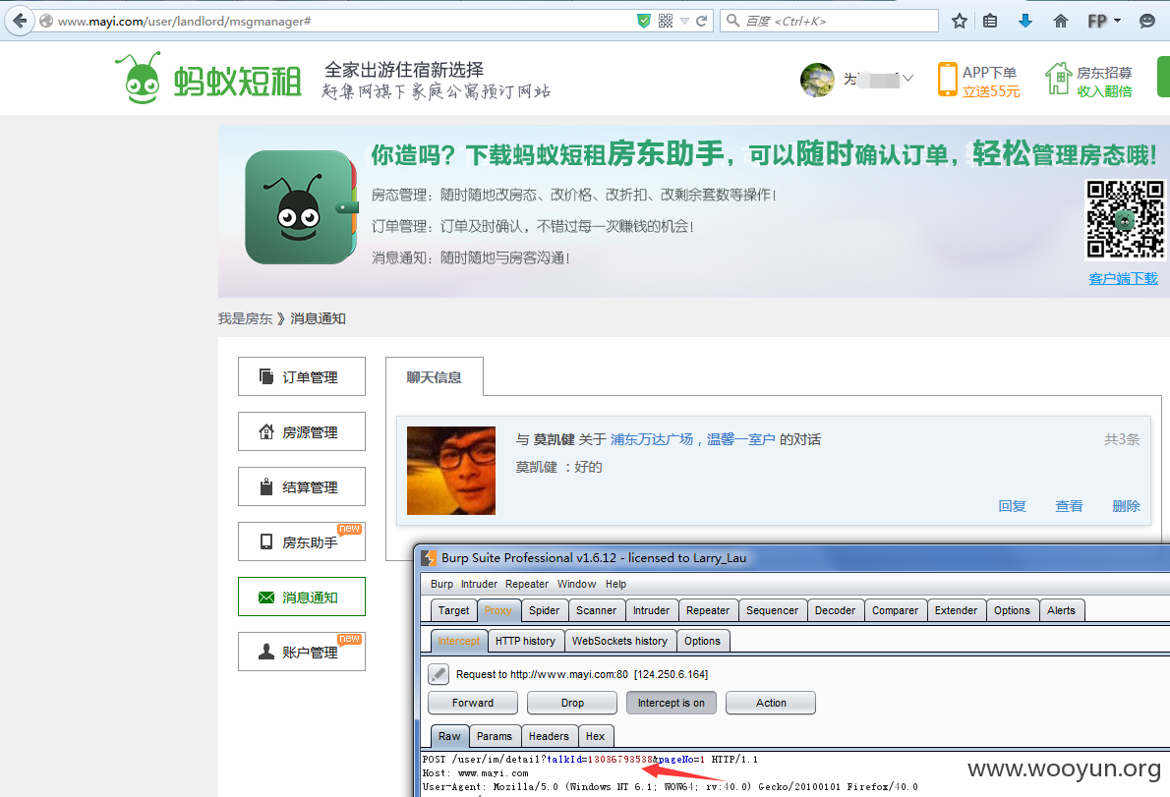The height and width of the screenshot is (797, 1170).
Task: Switch to Burp Spider tab
Action: [544, 610]
